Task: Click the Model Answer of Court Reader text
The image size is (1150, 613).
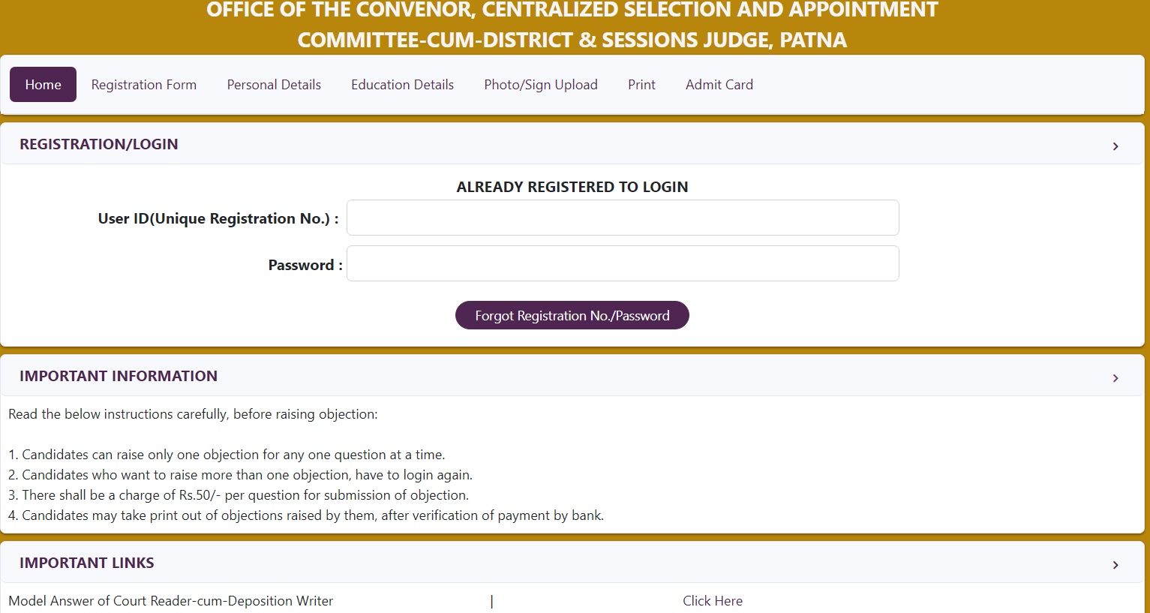Action: pyautogui.click(x=171, y=601)
